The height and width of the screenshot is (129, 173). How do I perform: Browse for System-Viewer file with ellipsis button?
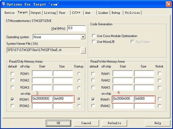(83, 50)
